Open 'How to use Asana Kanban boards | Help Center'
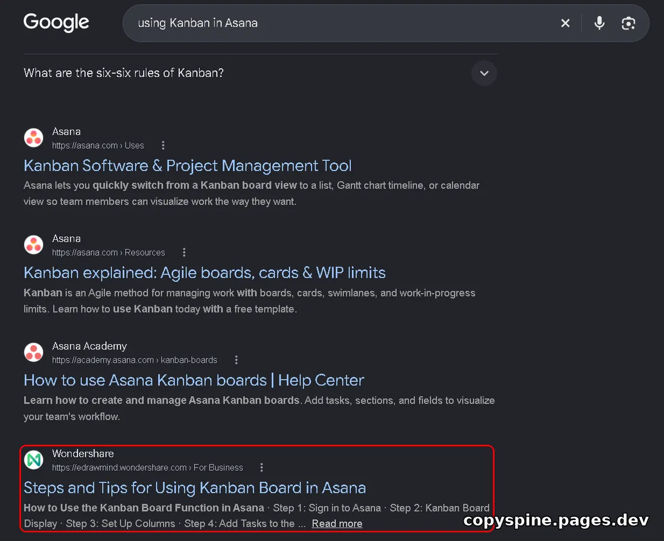664x541 pixels. [x=194, y=380]
